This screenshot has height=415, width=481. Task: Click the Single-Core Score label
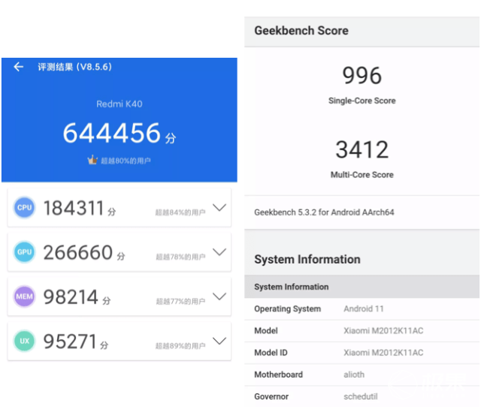click(x=362, y=101)
